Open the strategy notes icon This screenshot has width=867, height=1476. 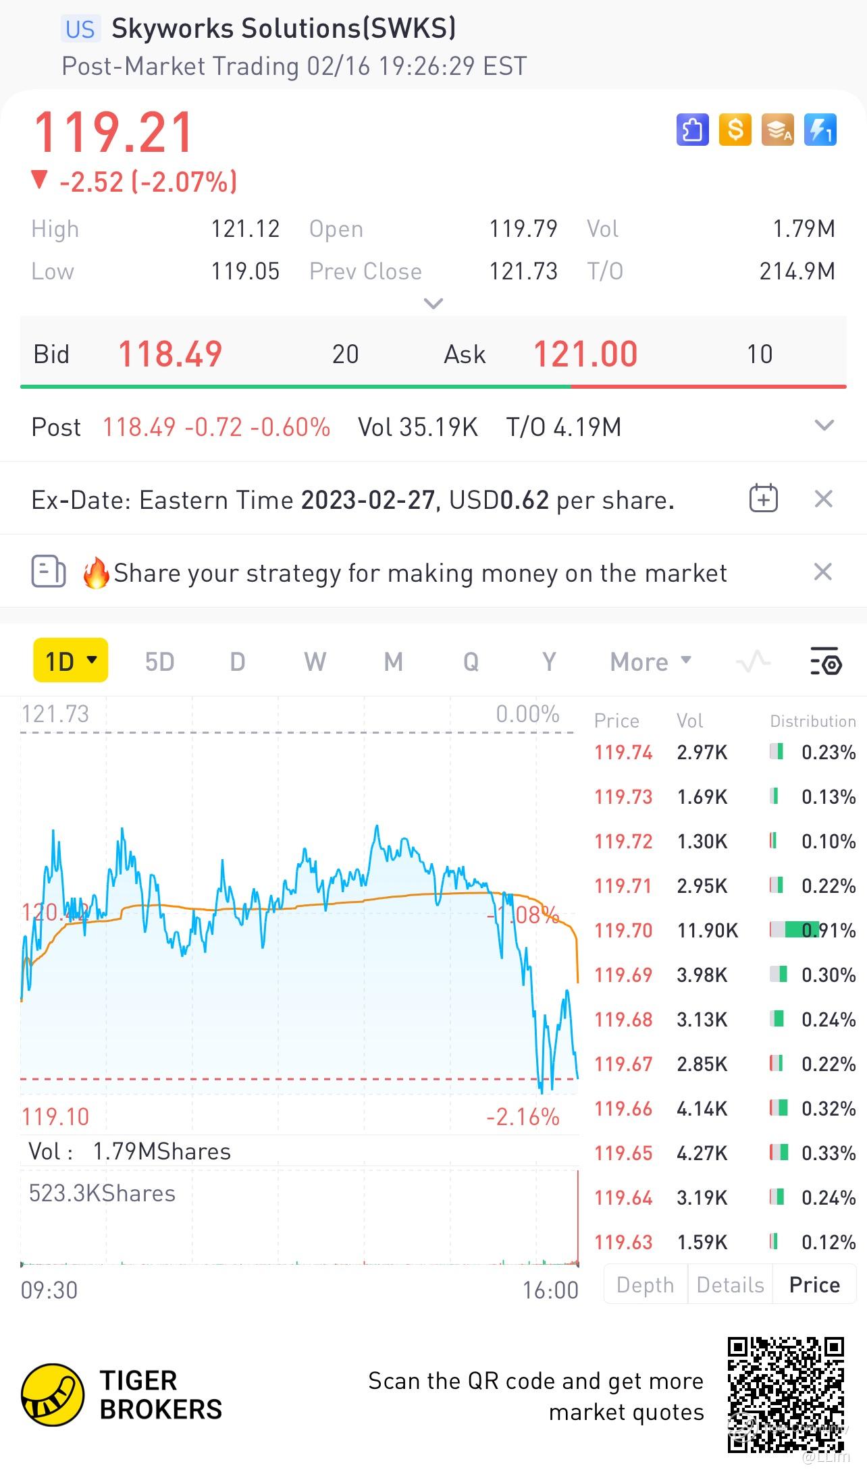[49, 572]
